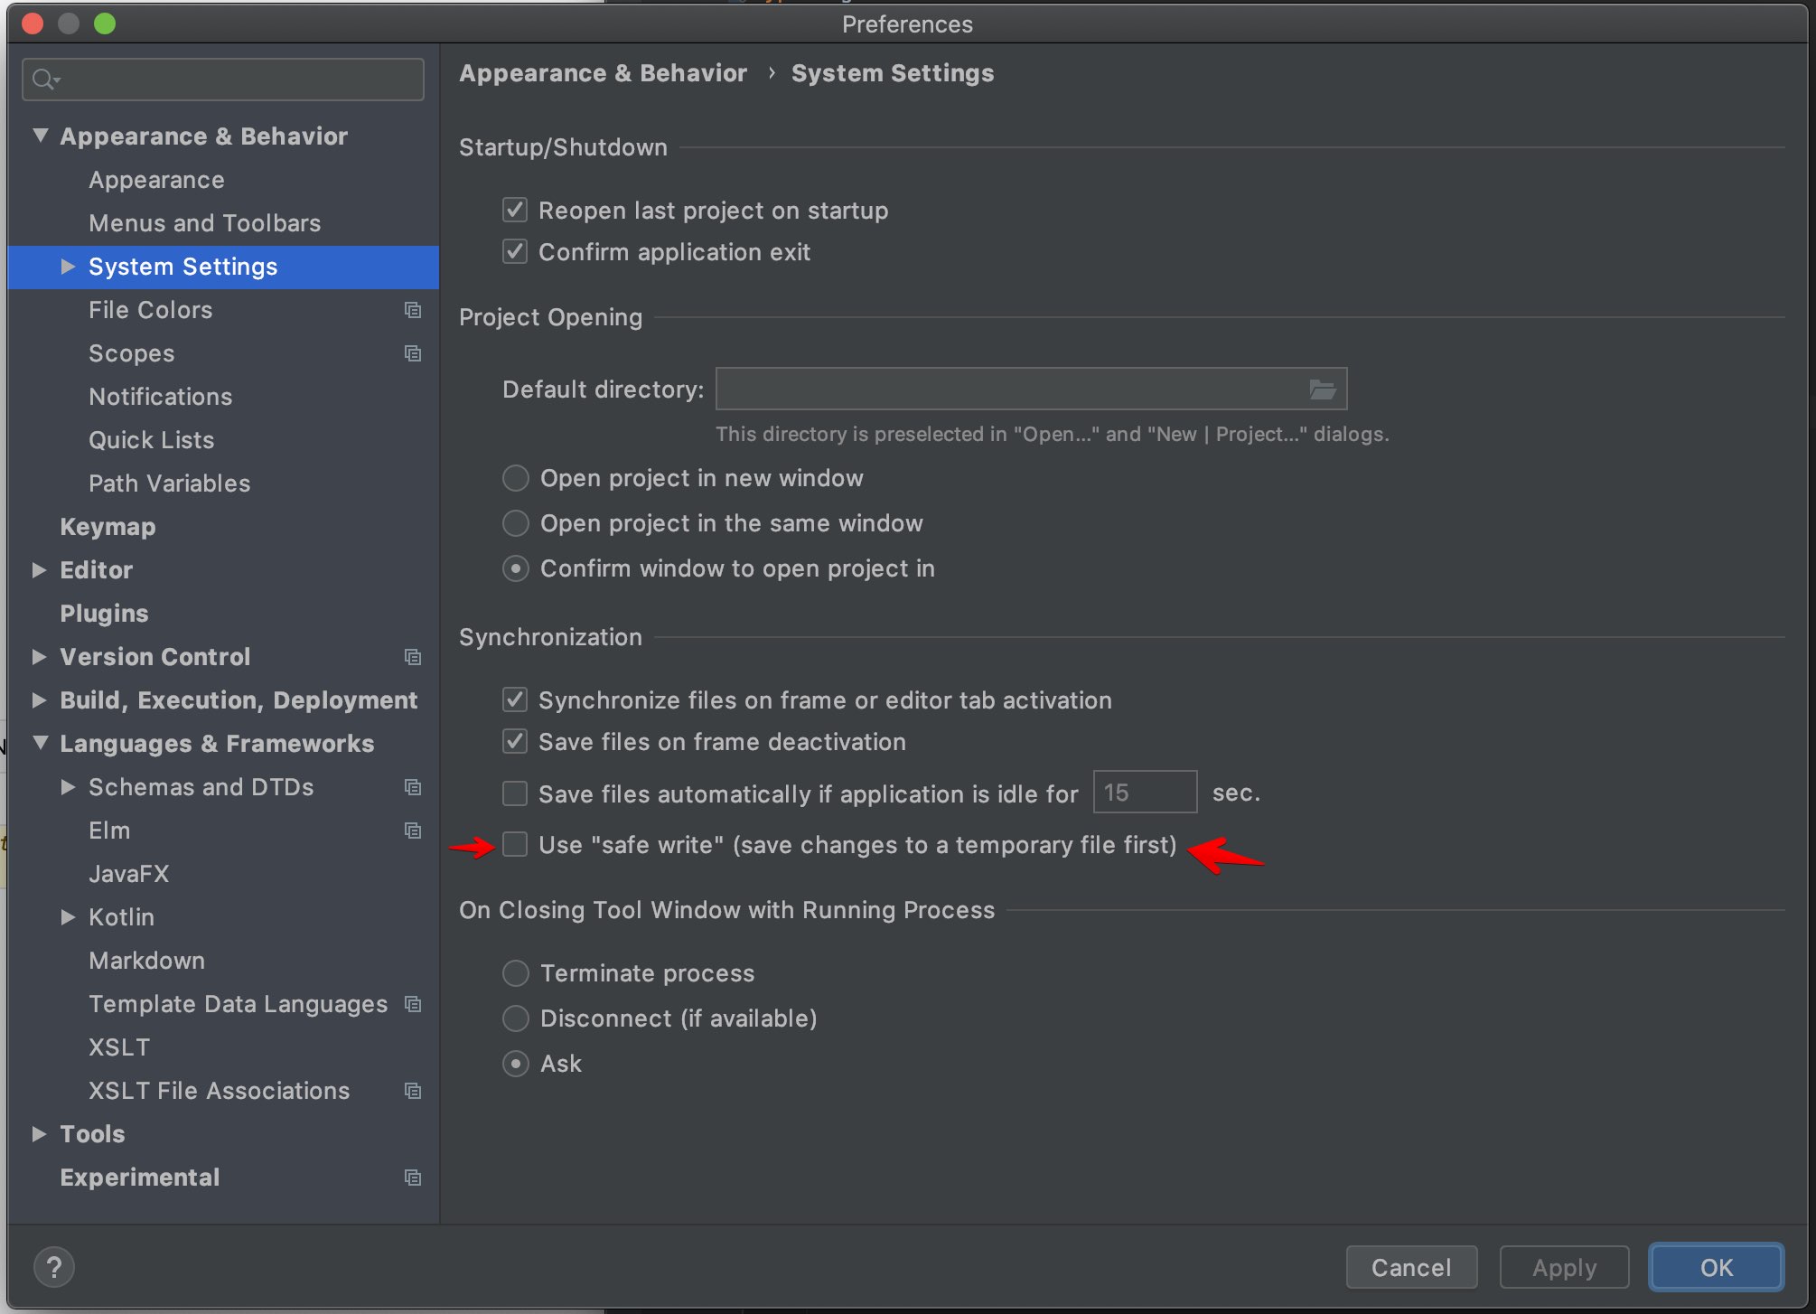The image size is (1816, 1314).
Task: Click the project-level icon next to Schemas and DTDs
Action: [x=413, y=787]
